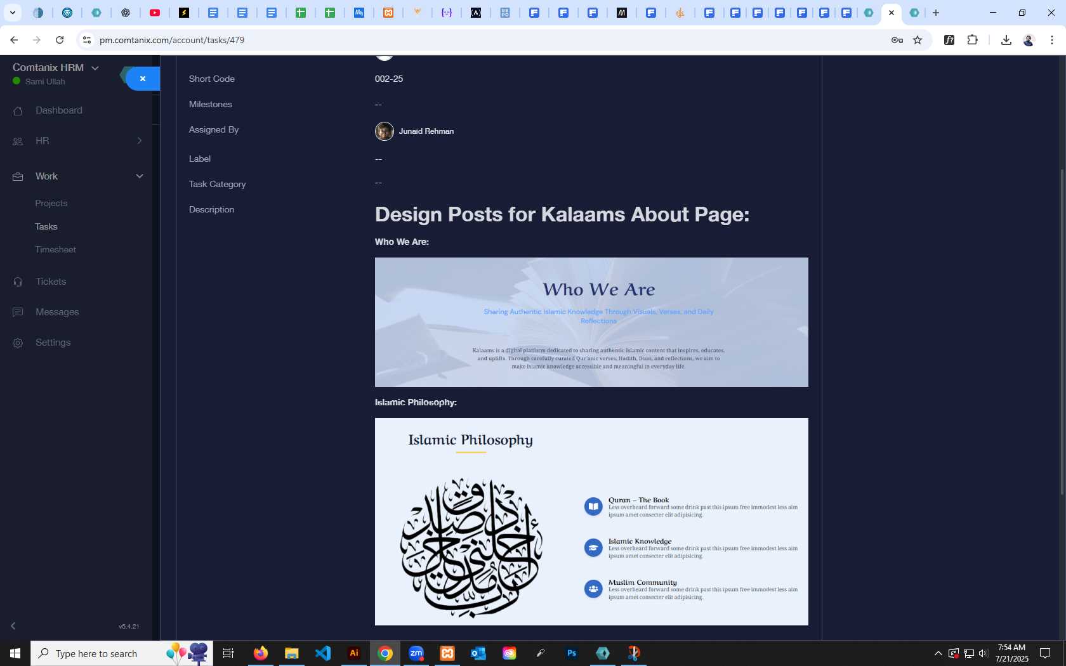Image resolution: width=1066 pixels, height=666 pixels.
Task: Click the page vertical scrollbar
Action: 1062,332
